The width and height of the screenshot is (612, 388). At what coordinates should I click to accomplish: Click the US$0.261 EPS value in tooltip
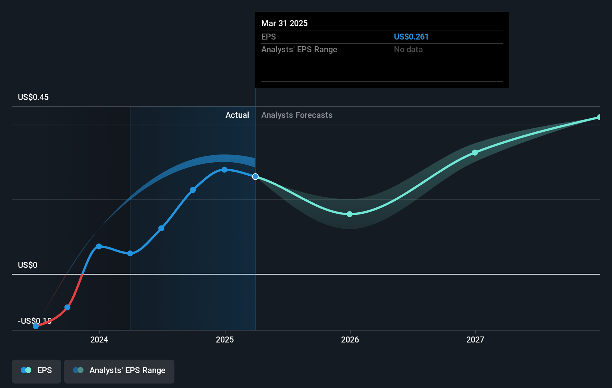411,37
